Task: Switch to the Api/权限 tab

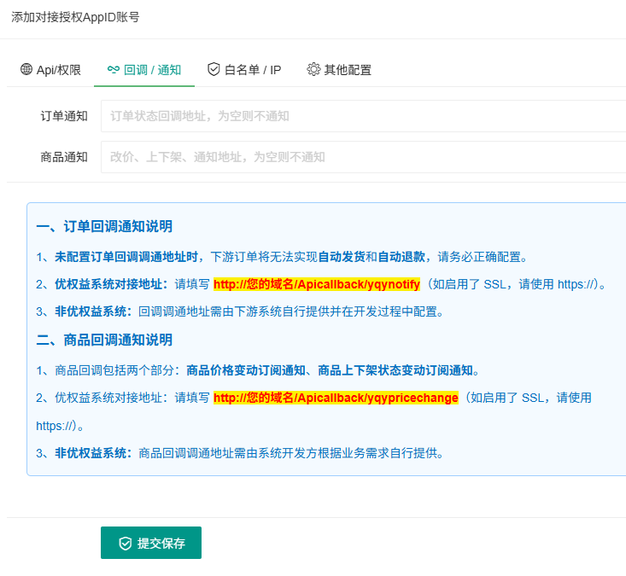Action: (x=58, y=70)
